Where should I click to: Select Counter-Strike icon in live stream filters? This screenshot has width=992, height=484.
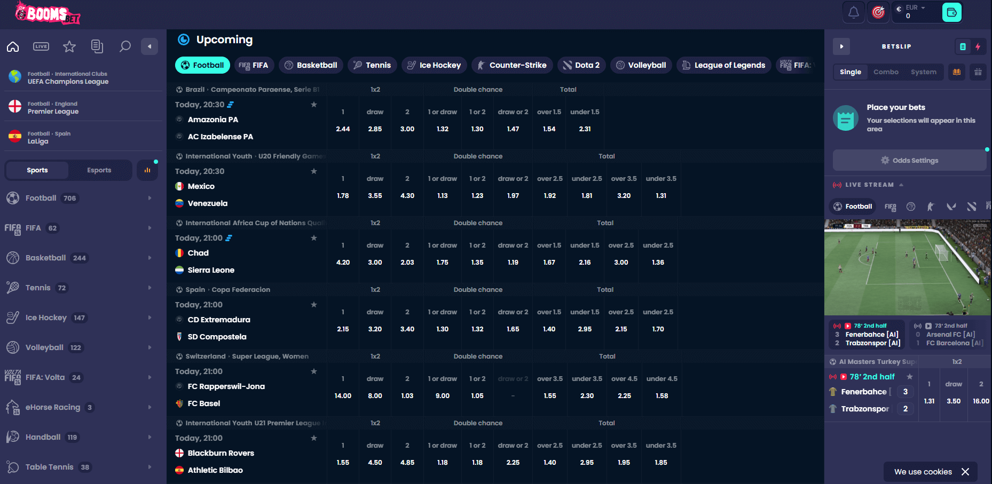tap(931, 207)
